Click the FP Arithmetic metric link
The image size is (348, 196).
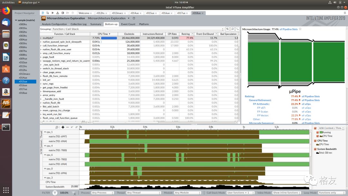click(261, 104)
